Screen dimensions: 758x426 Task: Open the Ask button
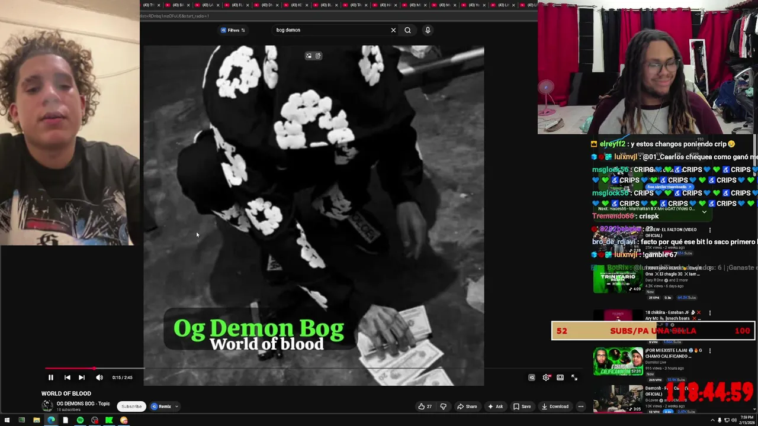point(495,406)
